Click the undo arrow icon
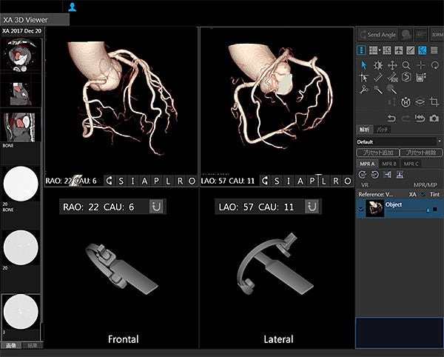Viewport: 444px width, 357px height. [x=391, y=118]
